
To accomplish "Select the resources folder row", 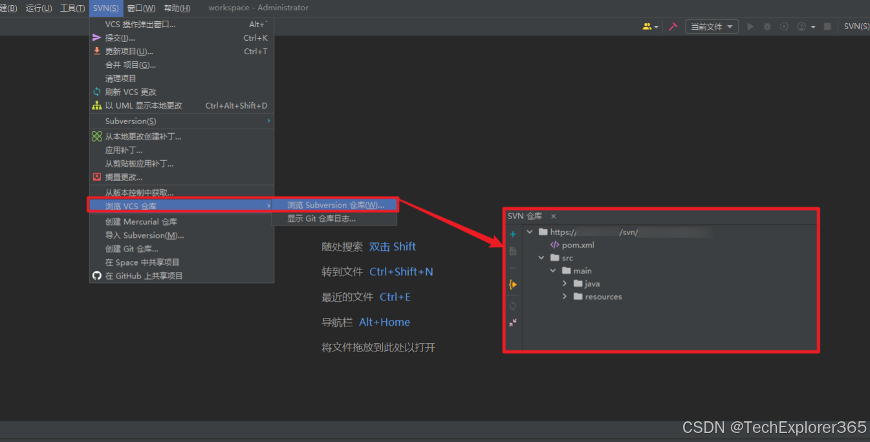I will 598,297.
